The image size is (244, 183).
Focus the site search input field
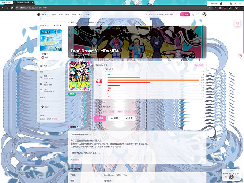[x=166, y=15]
